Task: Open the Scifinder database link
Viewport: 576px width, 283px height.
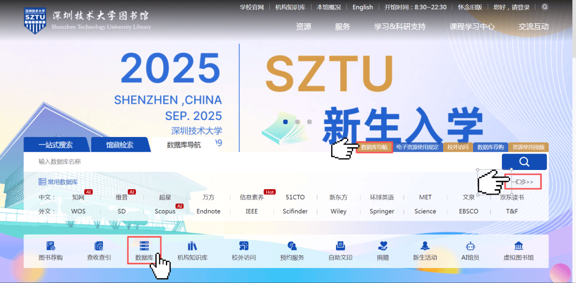Action: point(295,212)
